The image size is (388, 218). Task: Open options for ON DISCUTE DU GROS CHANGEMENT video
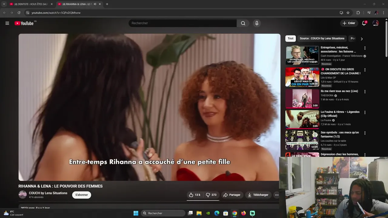365,70
